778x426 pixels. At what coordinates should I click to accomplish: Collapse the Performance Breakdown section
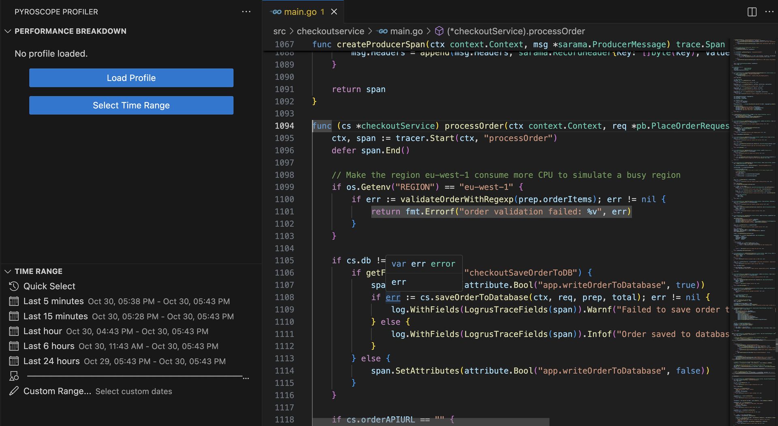[x=8, y=31]
